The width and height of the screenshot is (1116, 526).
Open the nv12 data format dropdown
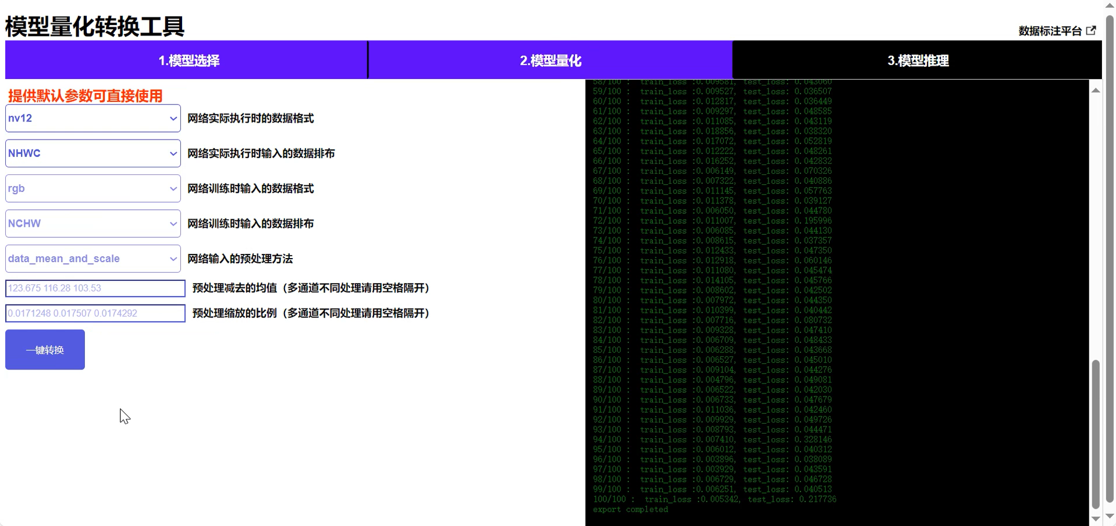coord(93,118)
